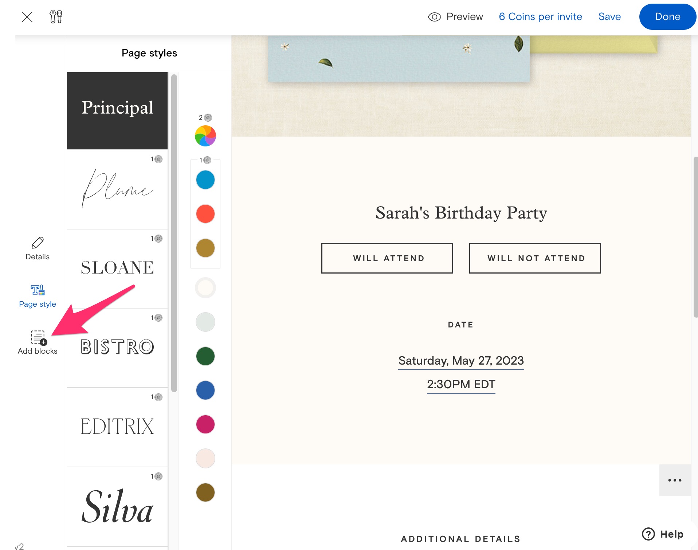Click 6 Coins per invite link
This screenshot has height=550, width=698.
tap(540, 17)
